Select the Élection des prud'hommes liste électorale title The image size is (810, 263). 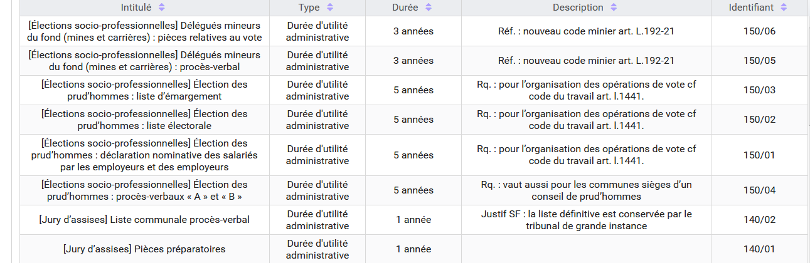click(x=144, y=120)
